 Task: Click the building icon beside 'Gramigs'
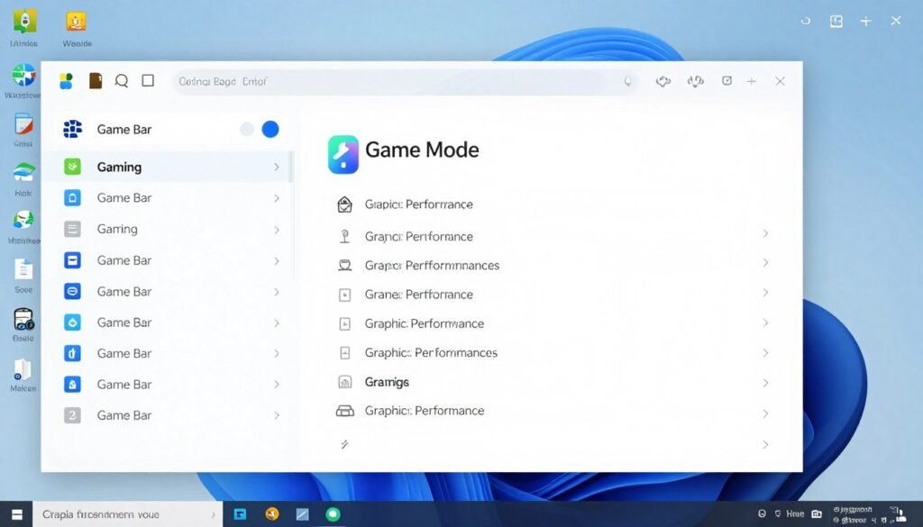(x=345, y=382)
